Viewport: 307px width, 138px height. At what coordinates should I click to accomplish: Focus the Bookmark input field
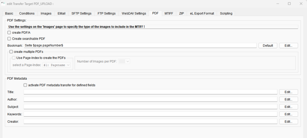coord(140,46)
